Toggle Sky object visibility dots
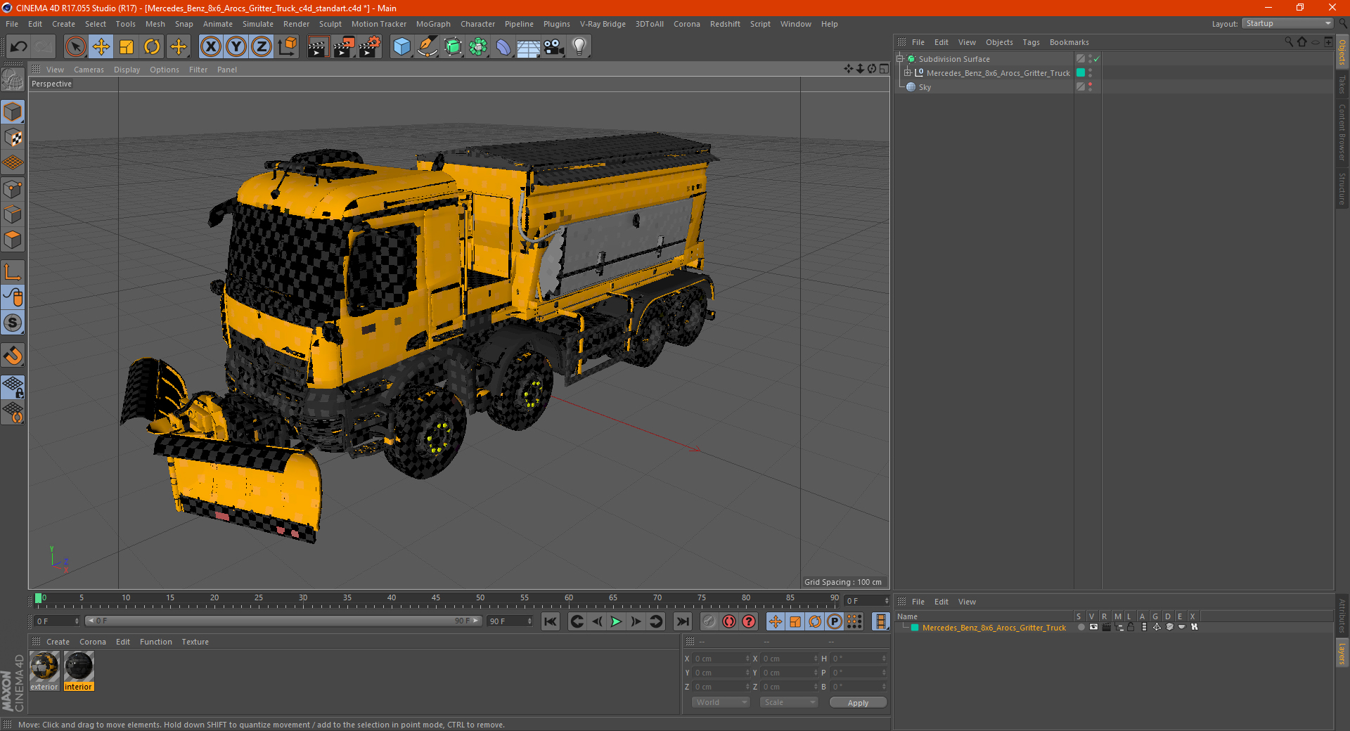 click(x=1090, y=87)
